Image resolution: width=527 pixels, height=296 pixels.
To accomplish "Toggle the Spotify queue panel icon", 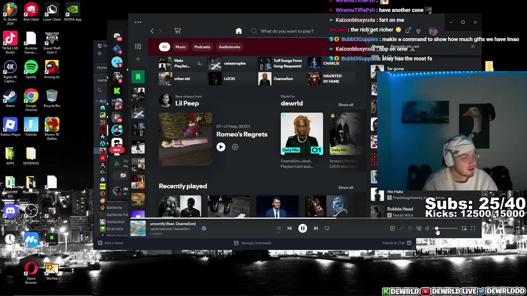I will coord(410,228).
